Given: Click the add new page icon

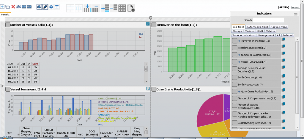Looking at the screenshot, I should pos(131,8).
